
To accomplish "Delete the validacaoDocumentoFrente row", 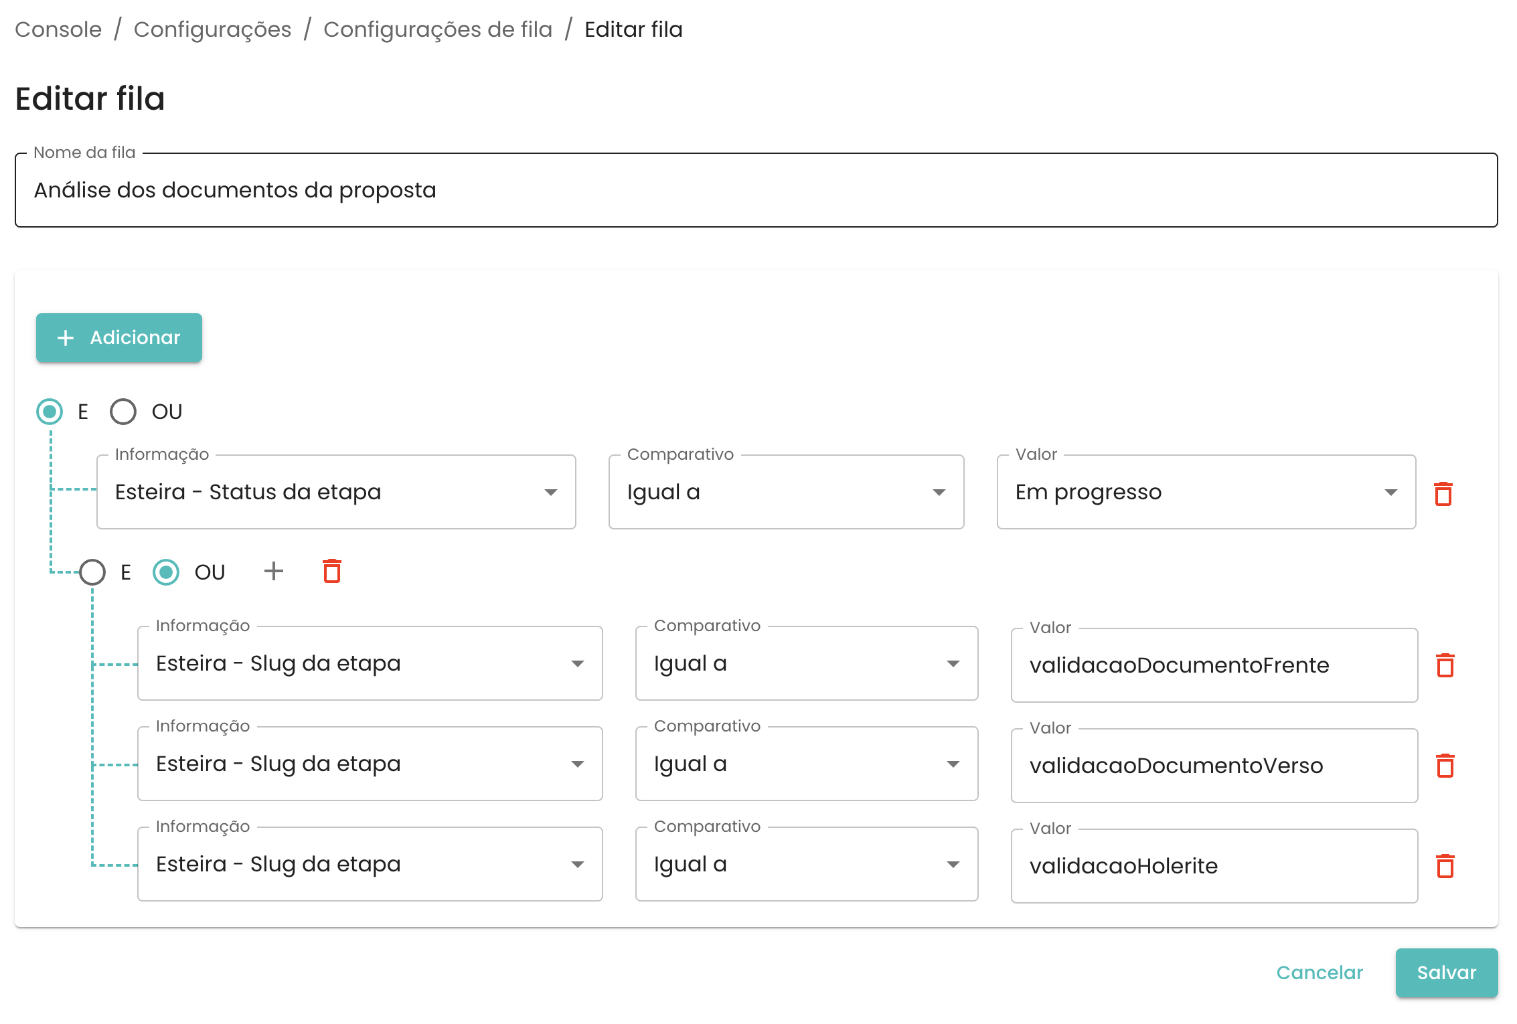I will pos(1445,665).
